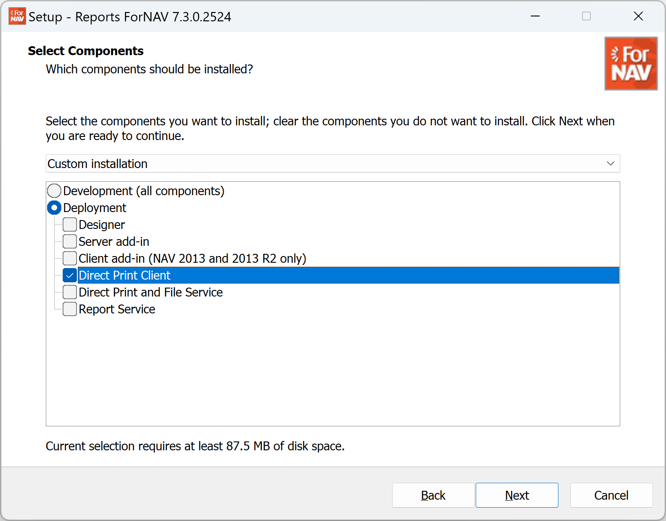Select the Deployment radio button
The width and height of the screenshot is (666, 521).
[54, 208]
